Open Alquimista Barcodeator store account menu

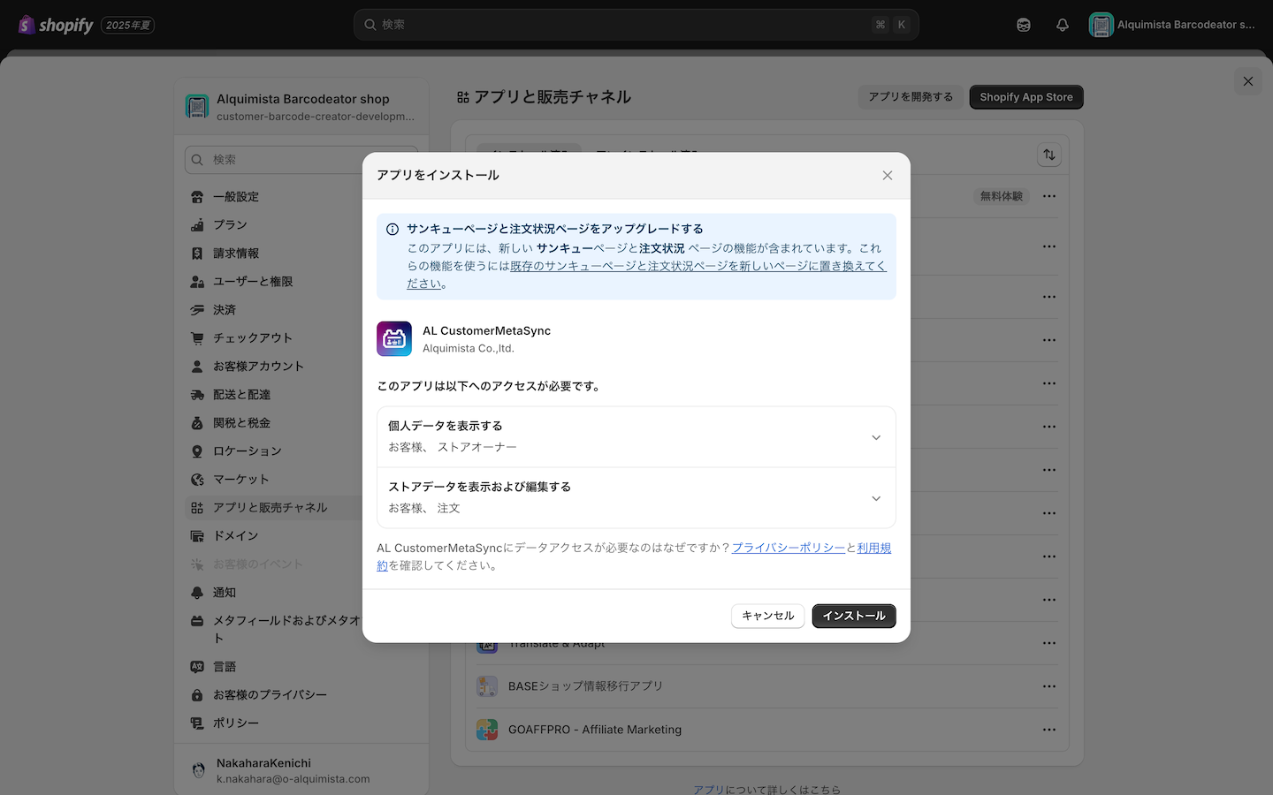coord(1172,25)
